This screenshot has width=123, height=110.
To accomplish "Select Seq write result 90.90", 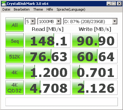I will coord(95,40).
